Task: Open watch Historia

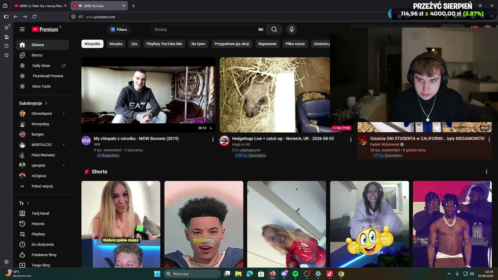Action: point(42,224)
